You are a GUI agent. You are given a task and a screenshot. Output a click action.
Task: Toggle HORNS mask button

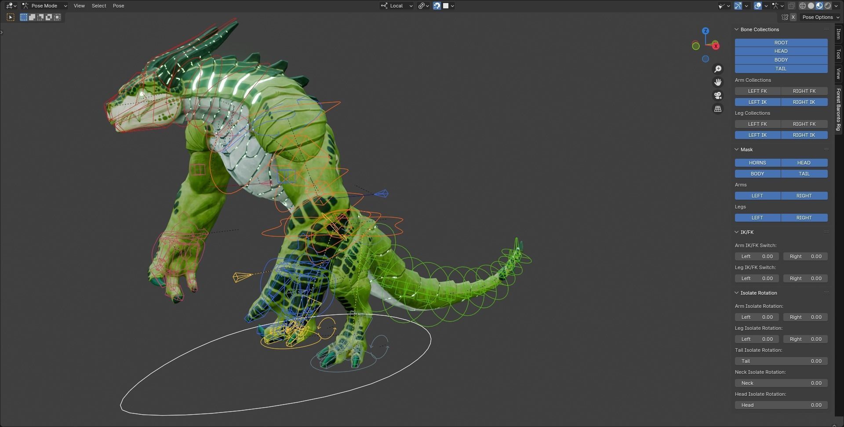[757, 163]
